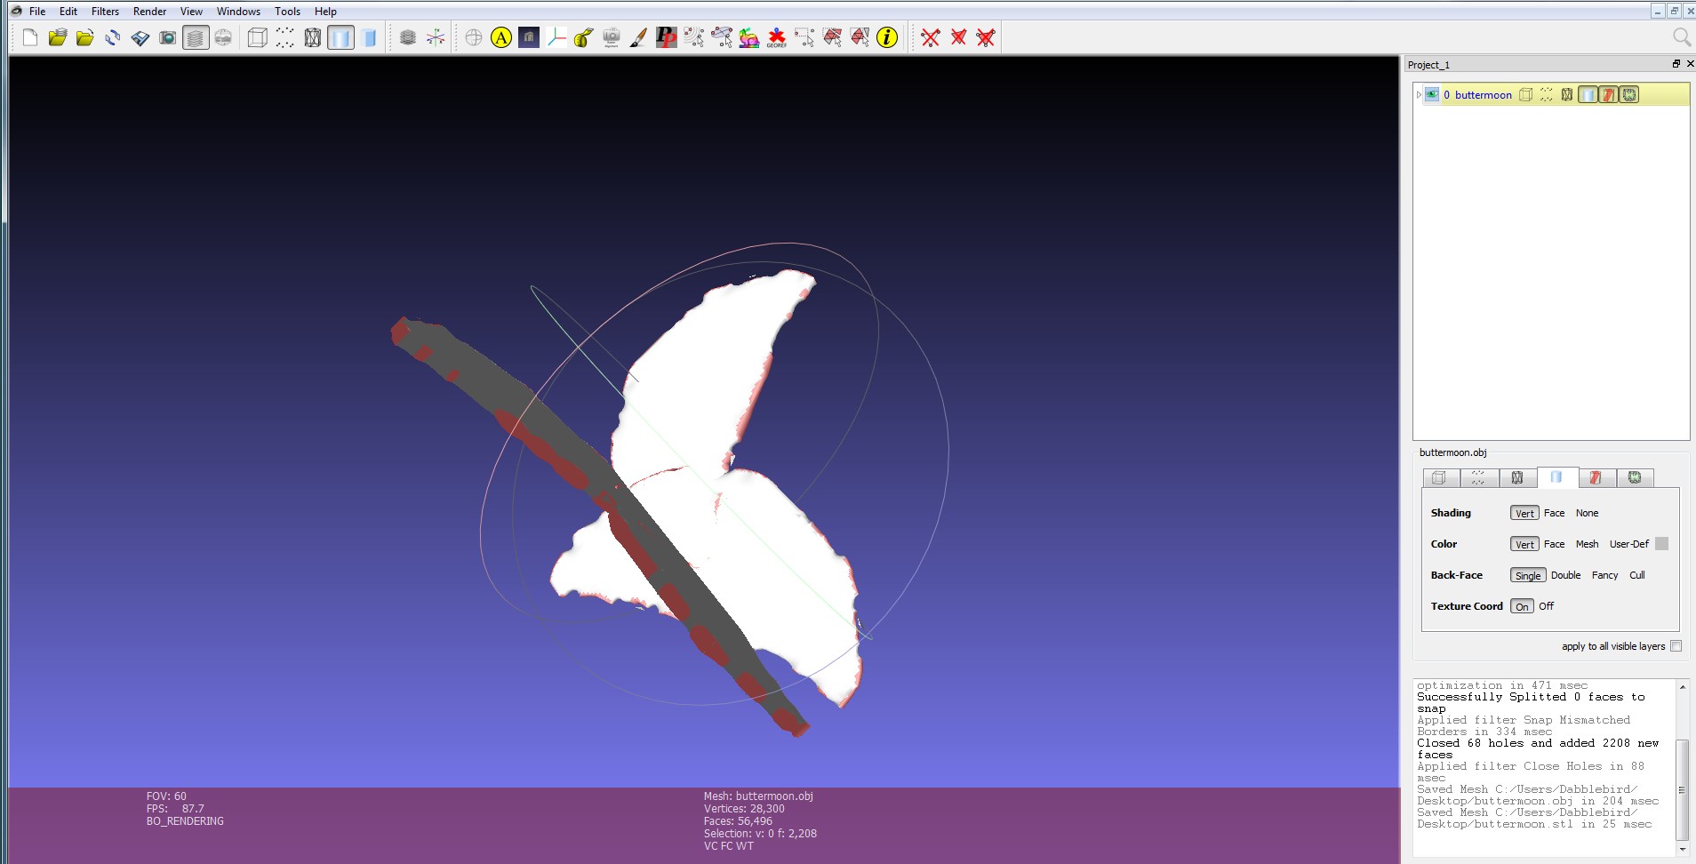Image resolution: width=1696 pixels, height=864 pixels.
Task: Switch to the red selection render tab
Action: [x=1596, y=478]
